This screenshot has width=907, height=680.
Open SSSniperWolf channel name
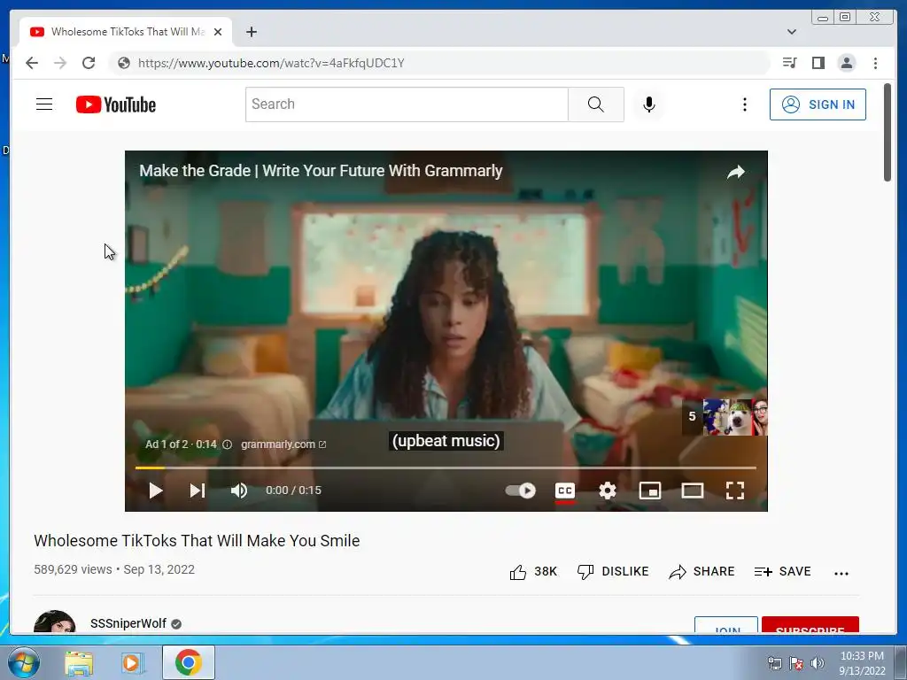click(x=128, y=623)
